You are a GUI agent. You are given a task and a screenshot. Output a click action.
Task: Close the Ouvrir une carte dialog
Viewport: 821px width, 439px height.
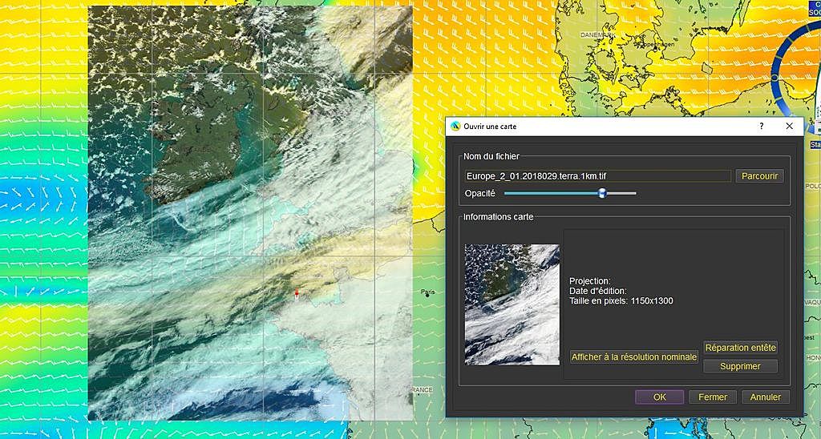tap(790, 126)
